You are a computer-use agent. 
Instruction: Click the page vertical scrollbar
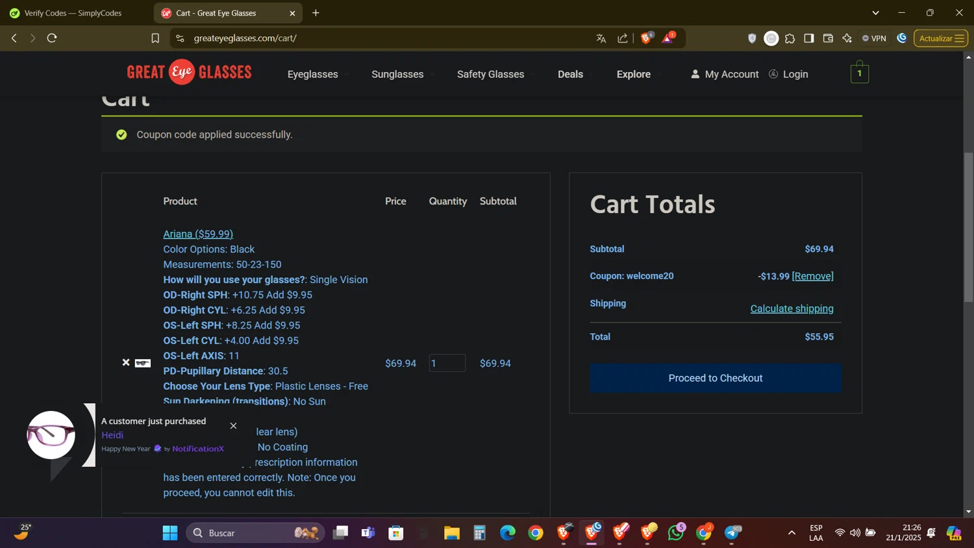[x=968, y=227]
